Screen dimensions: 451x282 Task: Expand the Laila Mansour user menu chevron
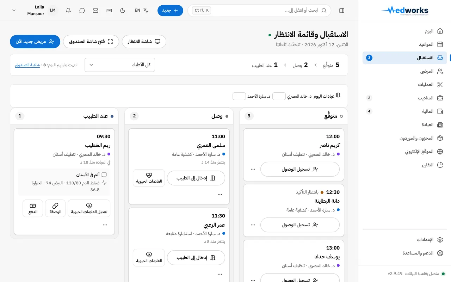pos(14,11)
